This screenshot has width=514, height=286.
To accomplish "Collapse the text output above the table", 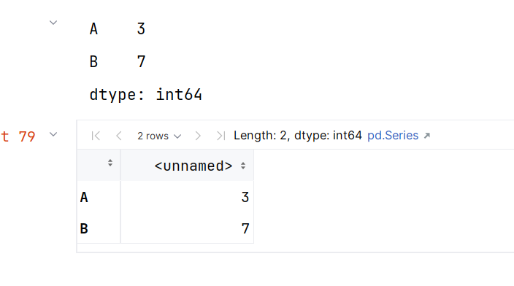I will click(x=53, y=23).
